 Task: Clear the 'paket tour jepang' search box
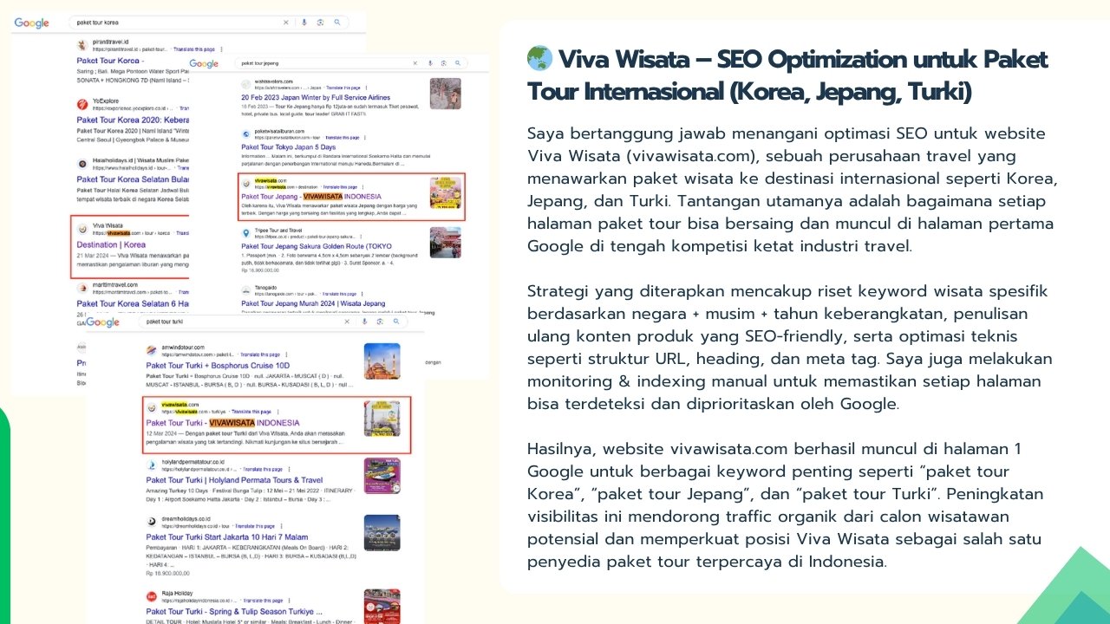pos(415,63)
